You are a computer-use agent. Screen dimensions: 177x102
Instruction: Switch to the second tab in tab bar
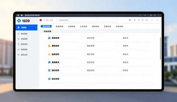point(59,26)
